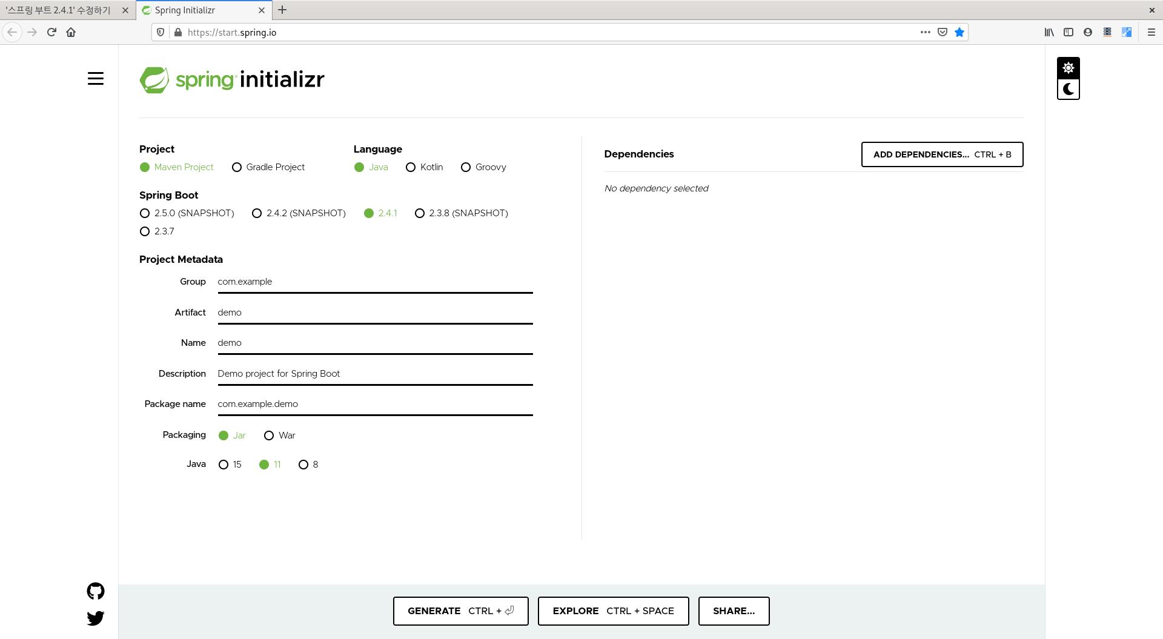This screenshot has width=1163, height=639.
Task: Save page to Pocket
Action: tap(943, 32)
